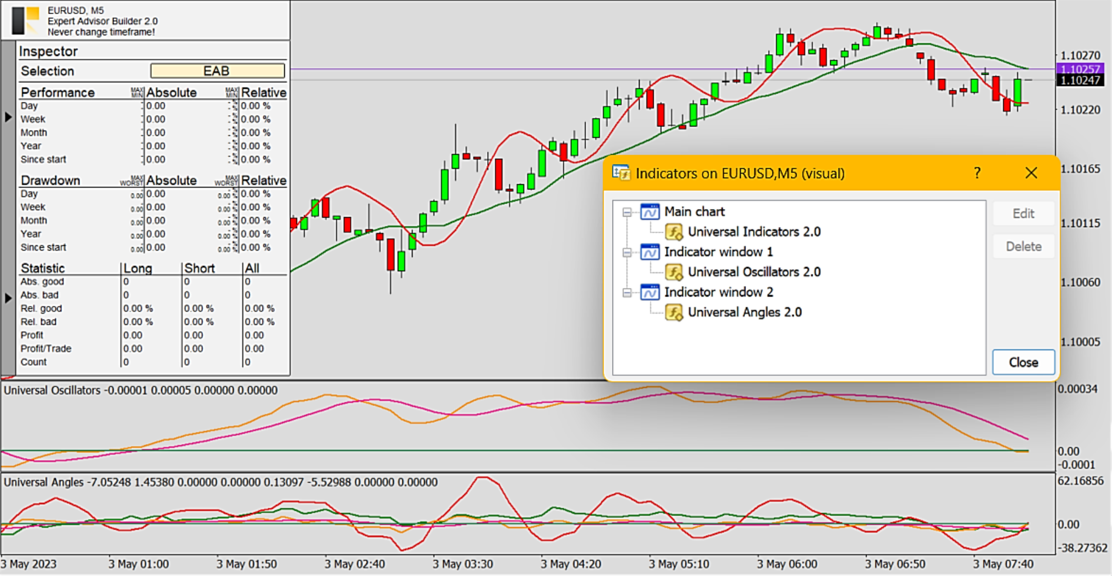Select the Universal Indicators 2.0 function icon
Screen dimensions: 1112x576
[x=674, y=232]
